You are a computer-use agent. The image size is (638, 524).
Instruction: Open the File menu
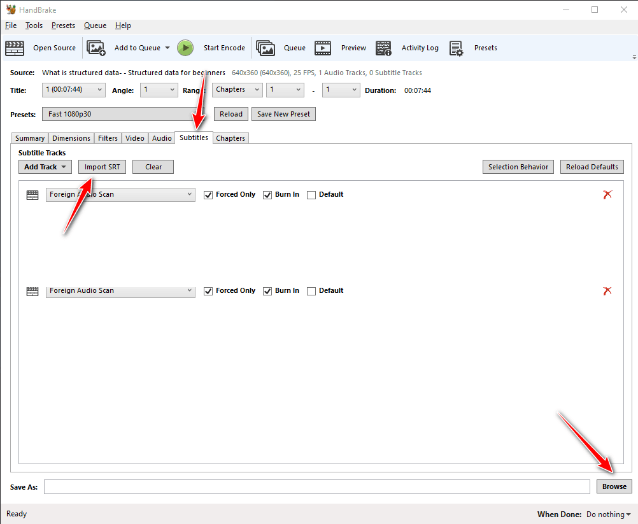tap(11, 25)
